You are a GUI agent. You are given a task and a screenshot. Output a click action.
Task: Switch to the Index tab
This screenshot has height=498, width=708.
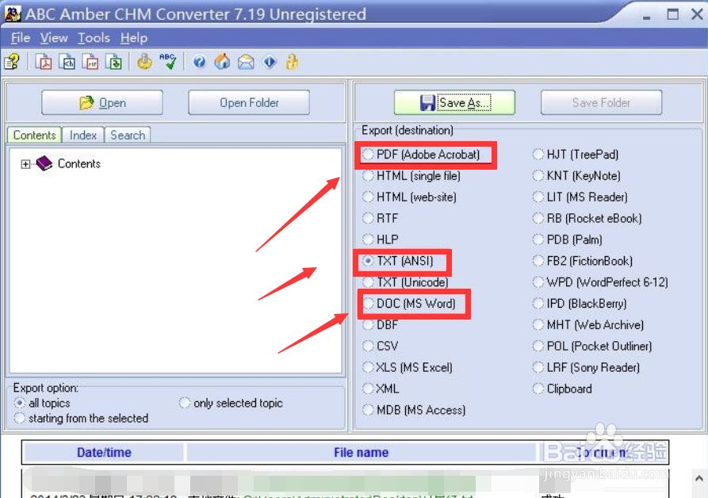tap(83, 135)
